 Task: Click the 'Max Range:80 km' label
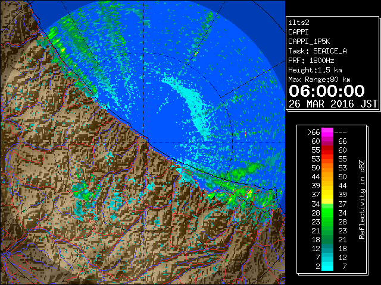pyautogui.click(x=319, y=80)
